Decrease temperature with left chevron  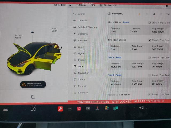click(x=26, y=109)
